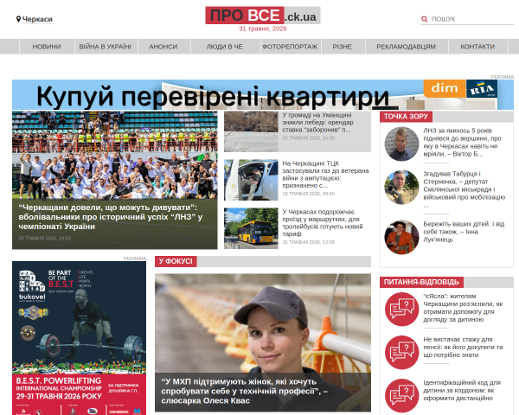Go to the КОНТАКТИ page
Viewport: 519px width, 415px height.
[477, 47]
